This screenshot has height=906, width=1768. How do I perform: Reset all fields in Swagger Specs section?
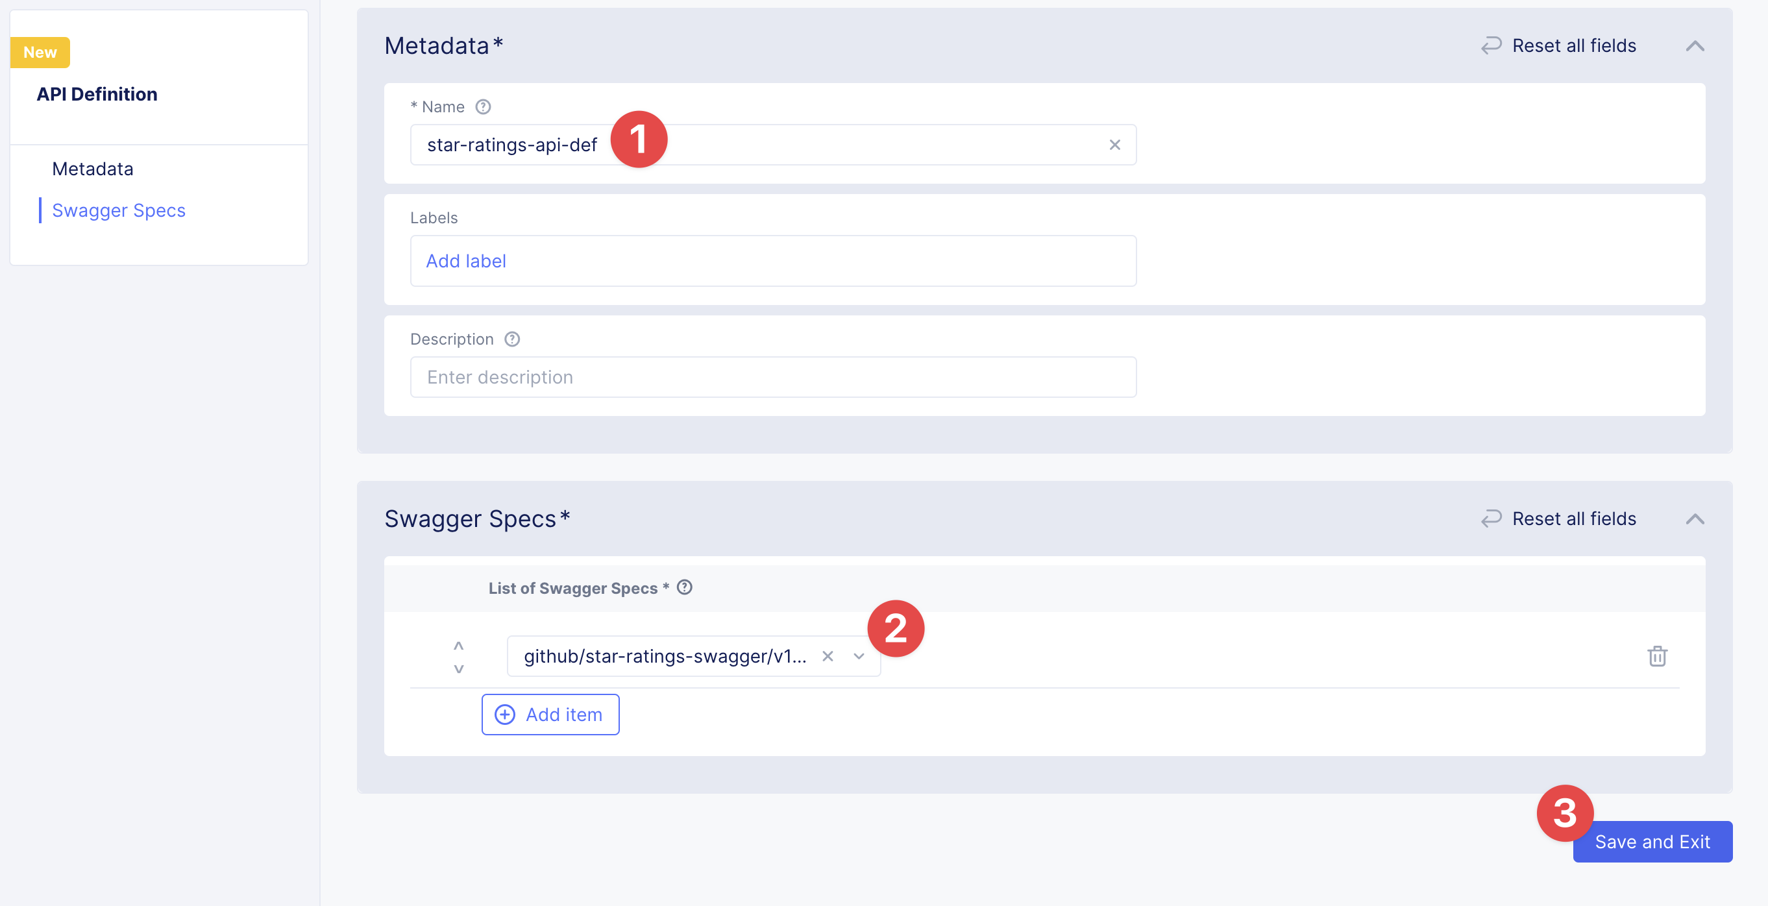(x=1560, y=519)
